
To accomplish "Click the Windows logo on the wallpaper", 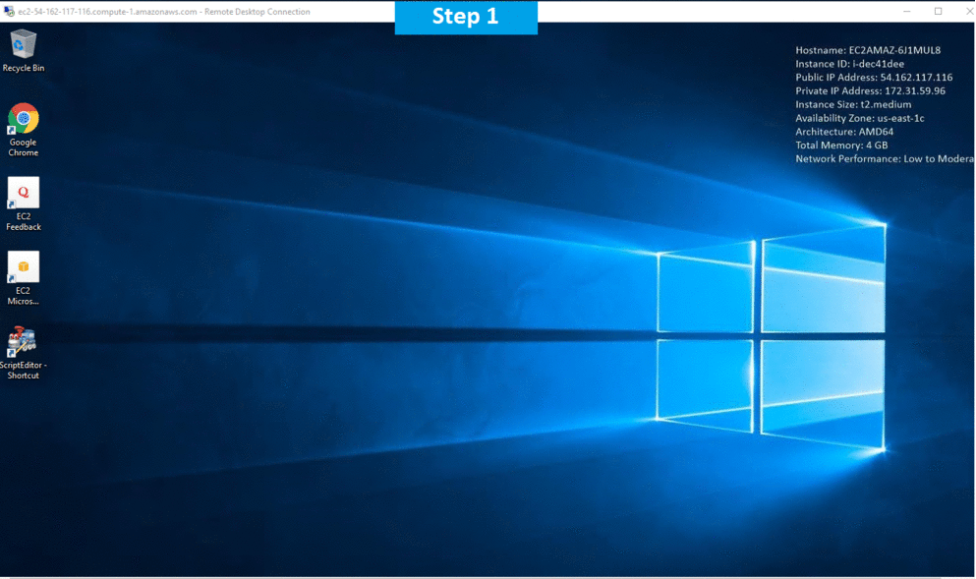I will click(770, 337).
